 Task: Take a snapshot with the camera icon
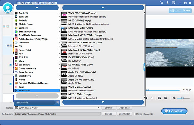click(159, 98)
